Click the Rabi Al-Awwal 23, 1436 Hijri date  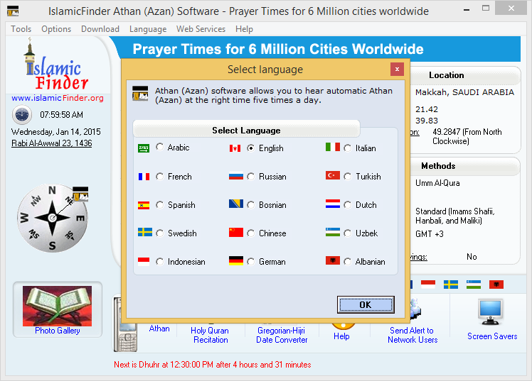(51, 143)
